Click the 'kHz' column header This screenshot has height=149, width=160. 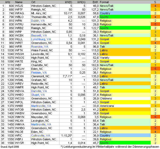point(8,2)
